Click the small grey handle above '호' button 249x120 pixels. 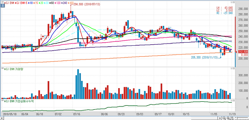3,2
